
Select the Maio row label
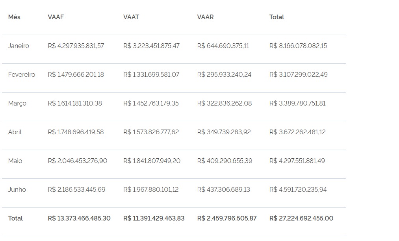[x=15, y=161]
